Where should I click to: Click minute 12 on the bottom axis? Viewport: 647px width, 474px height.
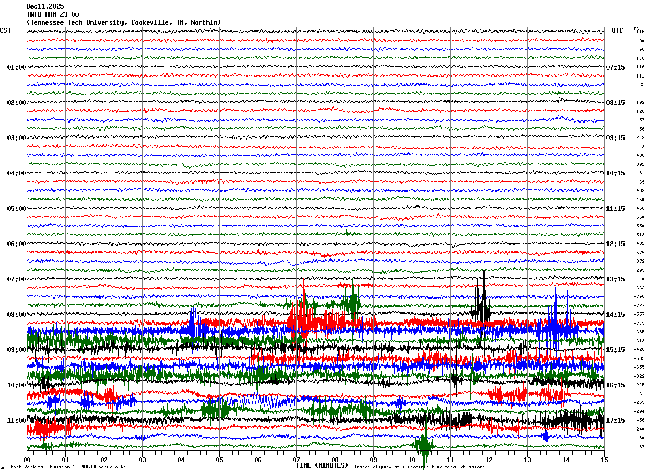coord(489,460)
